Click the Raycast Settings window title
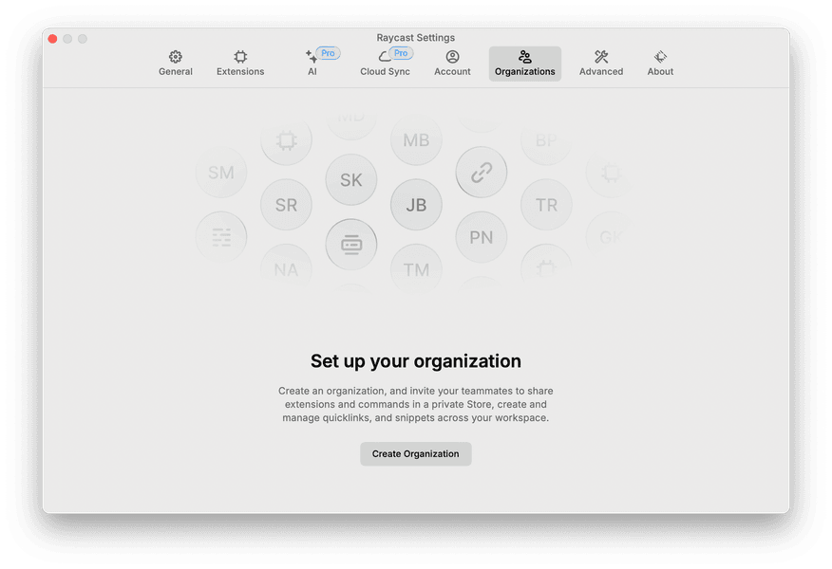 [415, 38]
